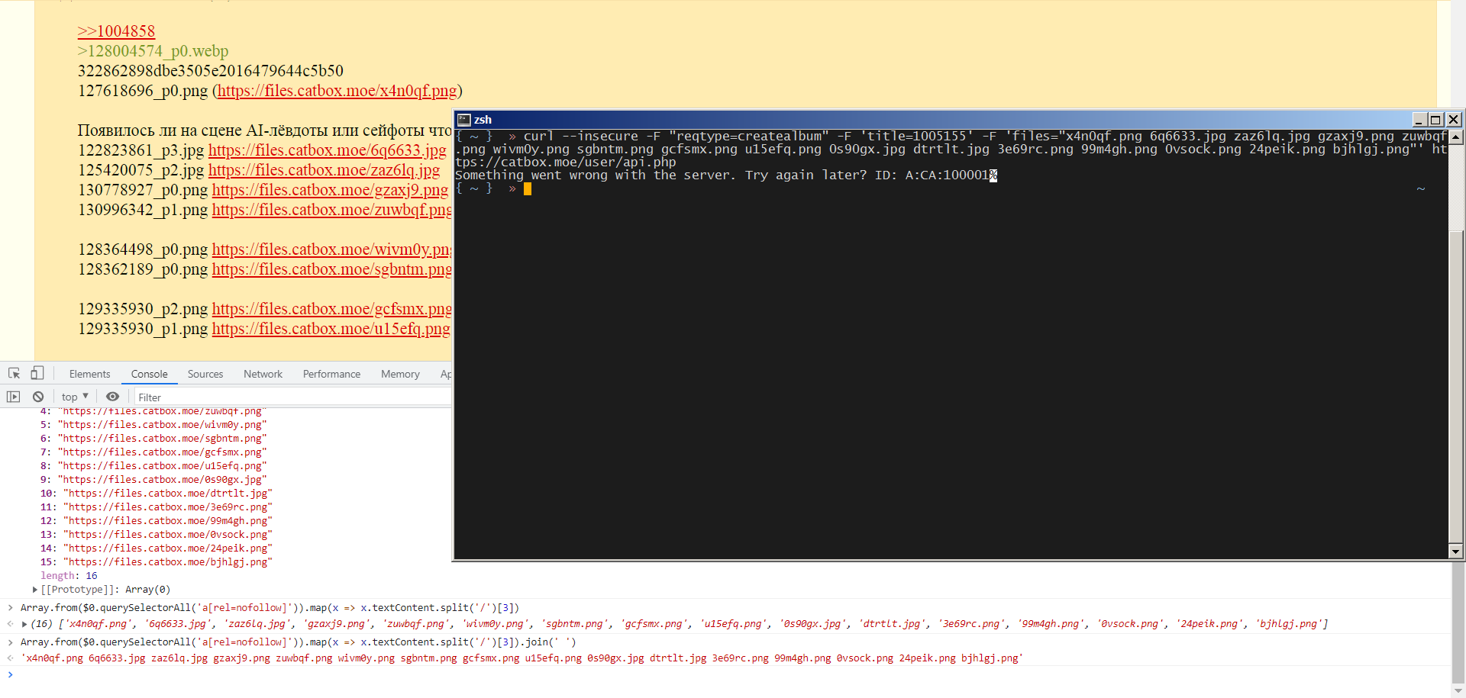This screenshot has height=698, width=1466.
Task: Switch to the Memory tab
Action: [x=400, y=374]
